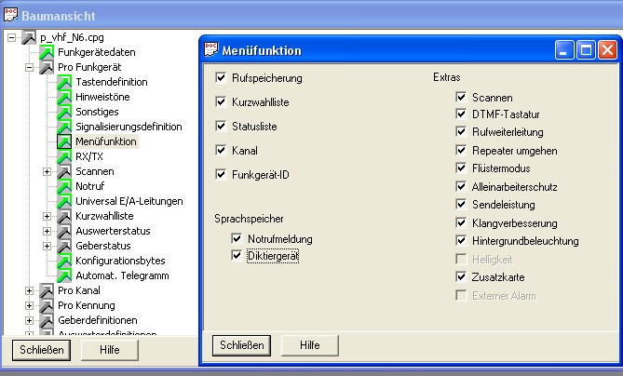623x376 pixels.
Task: Click the Tastendefinition tree node icon
Action: pos(65,82)
